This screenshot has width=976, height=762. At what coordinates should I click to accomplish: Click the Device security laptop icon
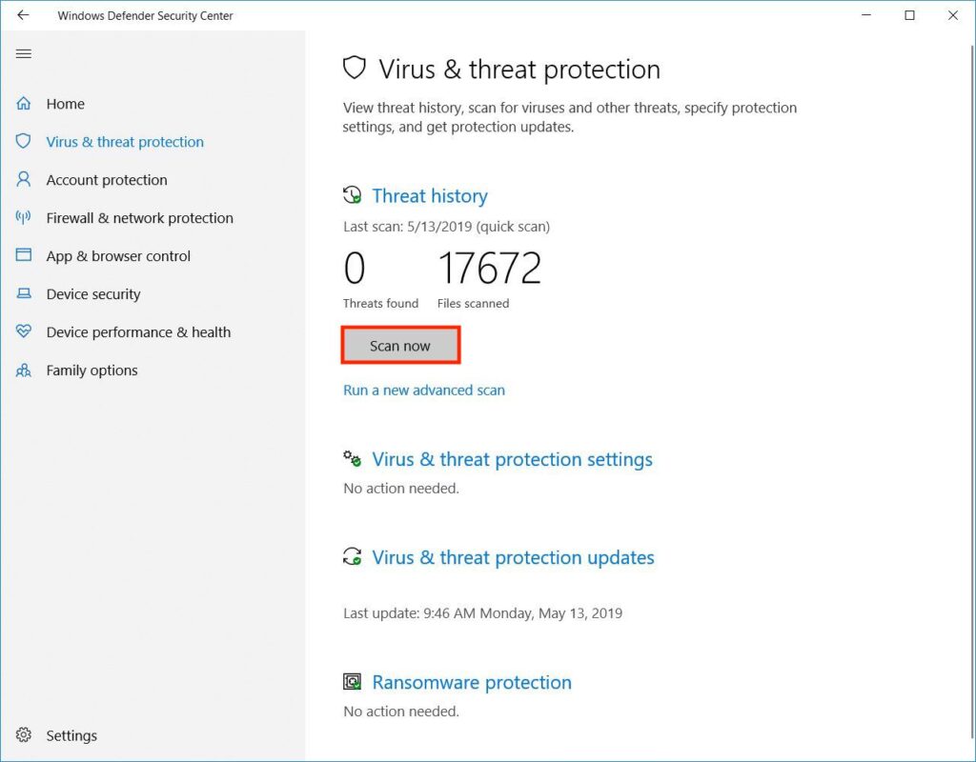coord(24,294)
